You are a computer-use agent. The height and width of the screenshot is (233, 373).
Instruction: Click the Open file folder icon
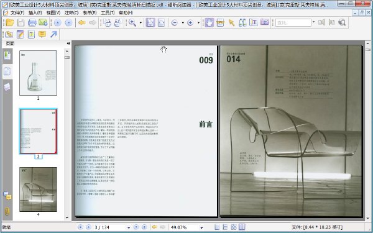pyautogui.click(x=10, y=22)
